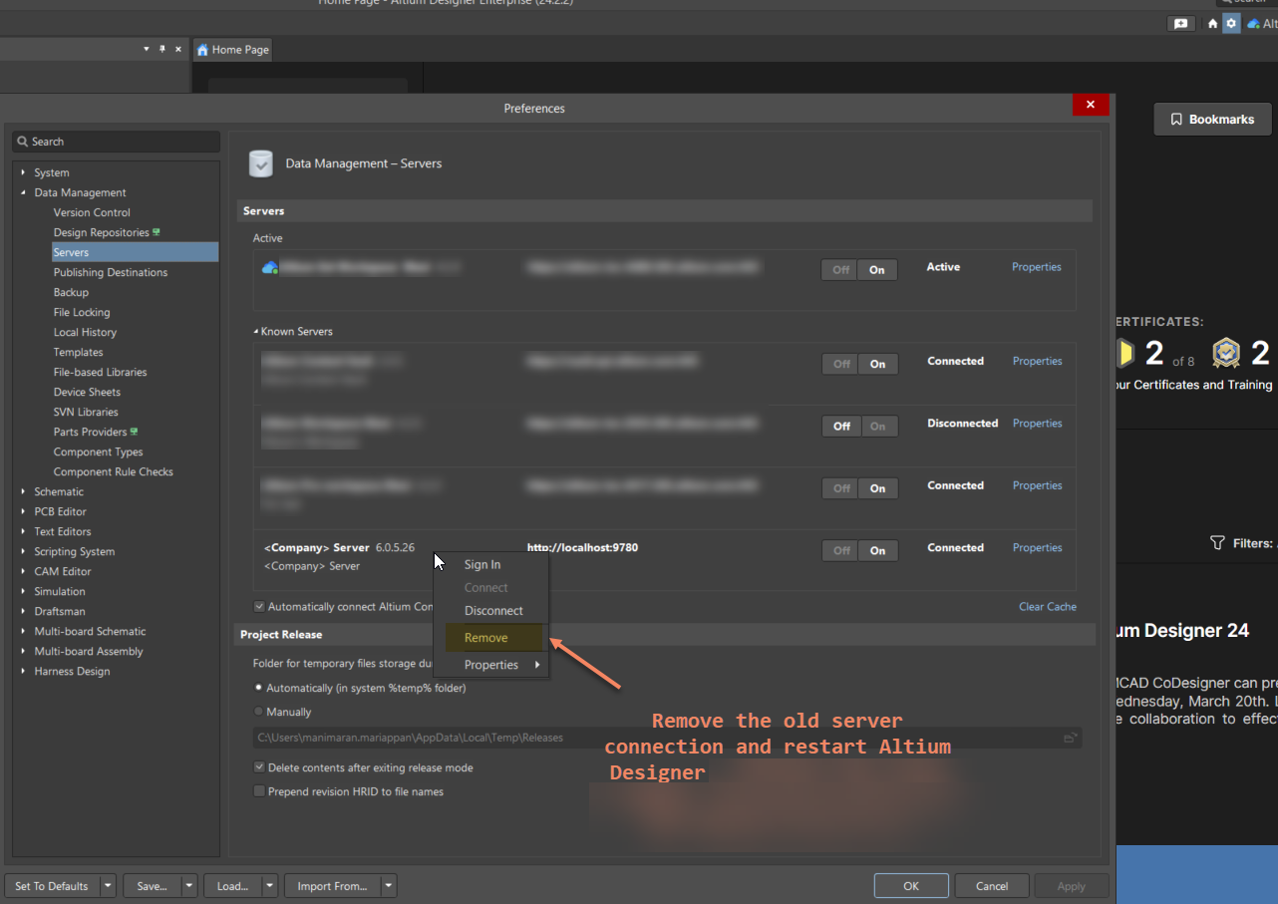Close the side panel with its small X icon
This screenshot has width=1278, height=904.
pos(178,49)
